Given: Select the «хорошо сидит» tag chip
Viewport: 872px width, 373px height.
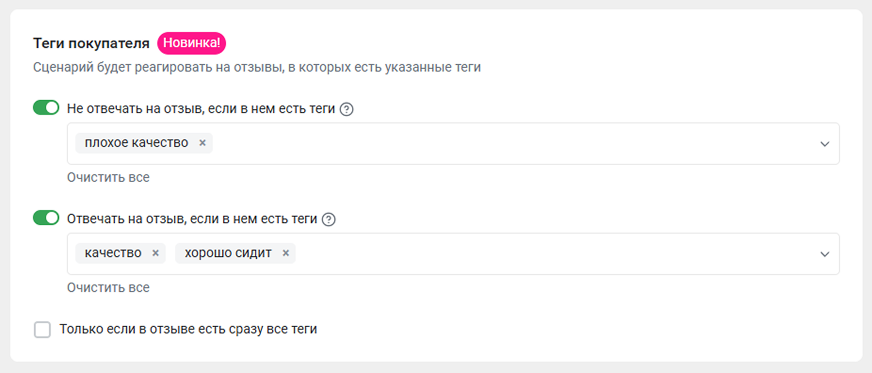Looking at the screenshot, I should tap(228, 253).
